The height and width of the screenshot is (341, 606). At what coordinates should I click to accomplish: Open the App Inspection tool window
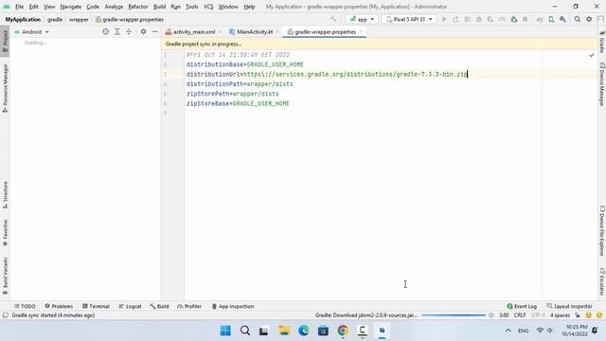232,306
